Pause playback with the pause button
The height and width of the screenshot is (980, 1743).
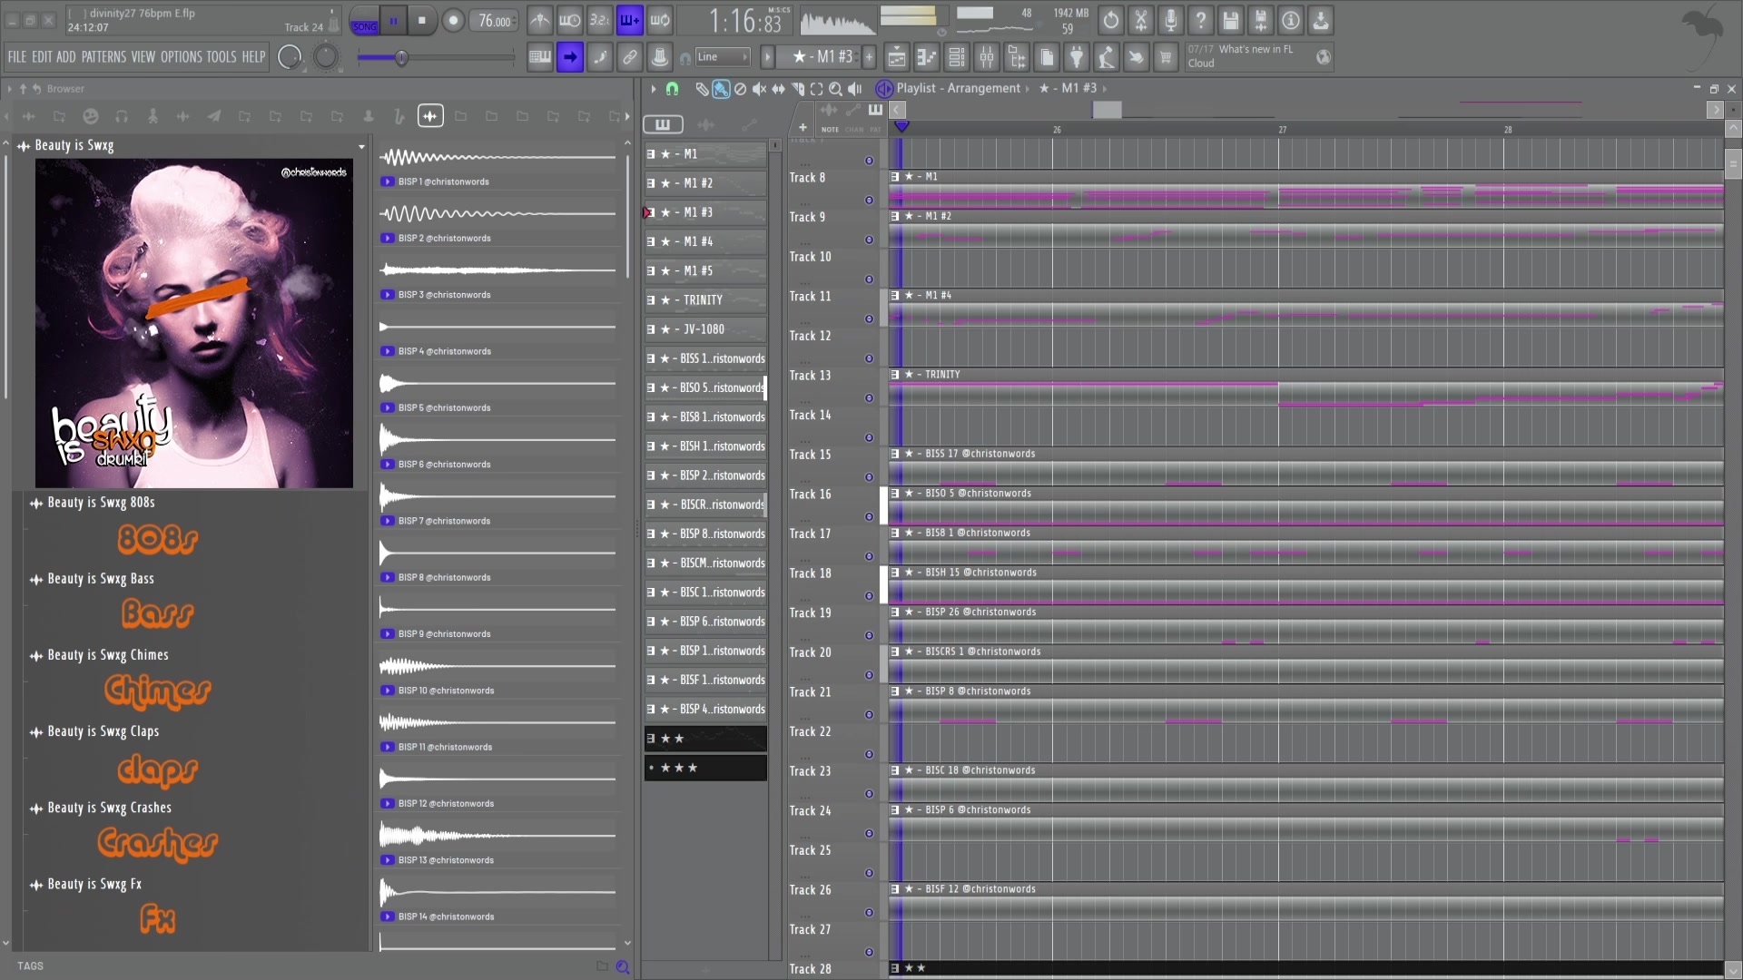394,20
